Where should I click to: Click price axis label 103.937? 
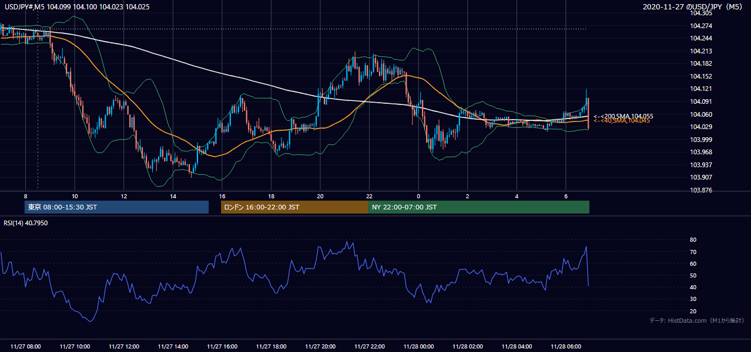tap(701, 165)
